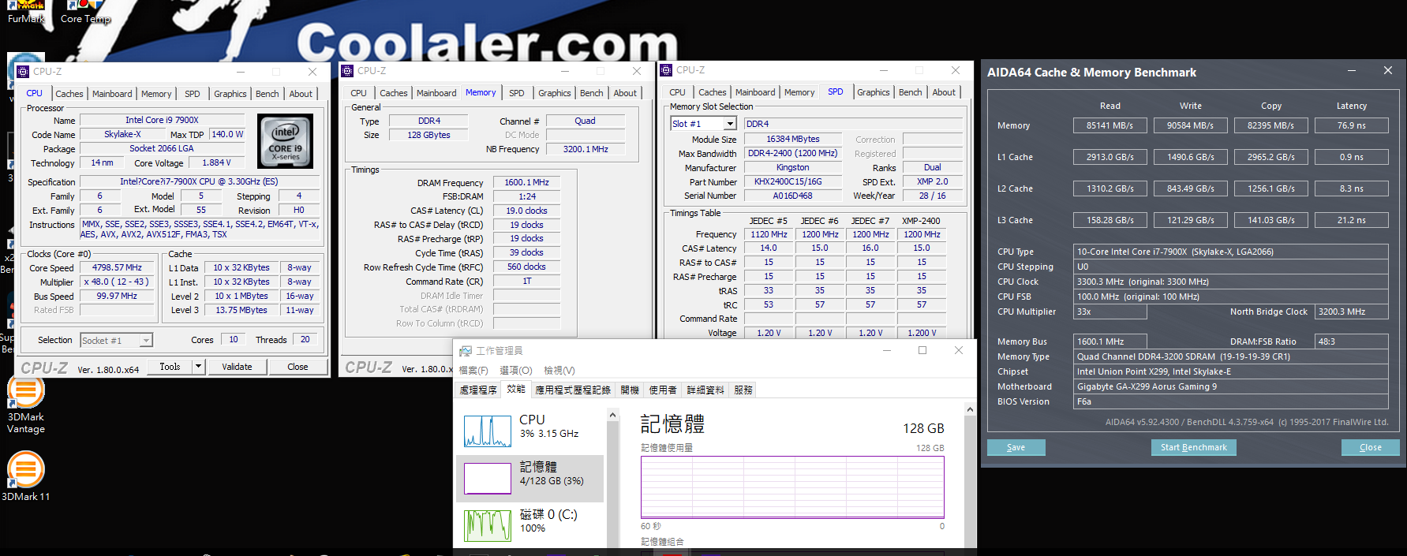Switch to 應用程式歷程記錄 tab in Task Manager
Image resolution: width=1407 pixels, height=556 pixels.
(573, 390)
